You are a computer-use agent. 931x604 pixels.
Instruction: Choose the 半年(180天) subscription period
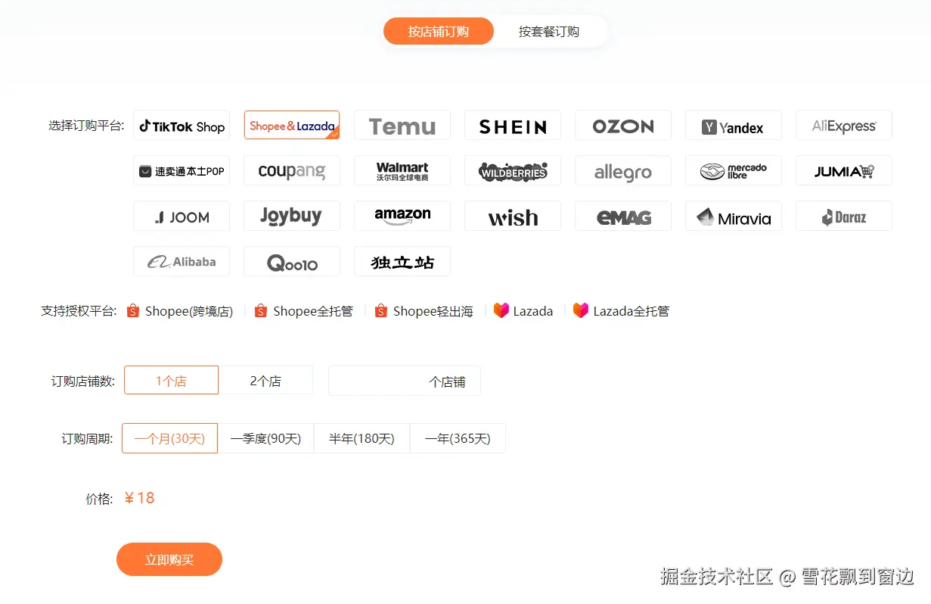[362, 438]
